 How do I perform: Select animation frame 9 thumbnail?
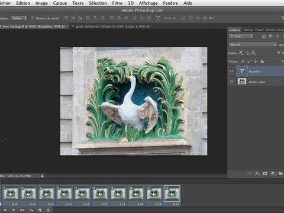click(x=118, y=193)
